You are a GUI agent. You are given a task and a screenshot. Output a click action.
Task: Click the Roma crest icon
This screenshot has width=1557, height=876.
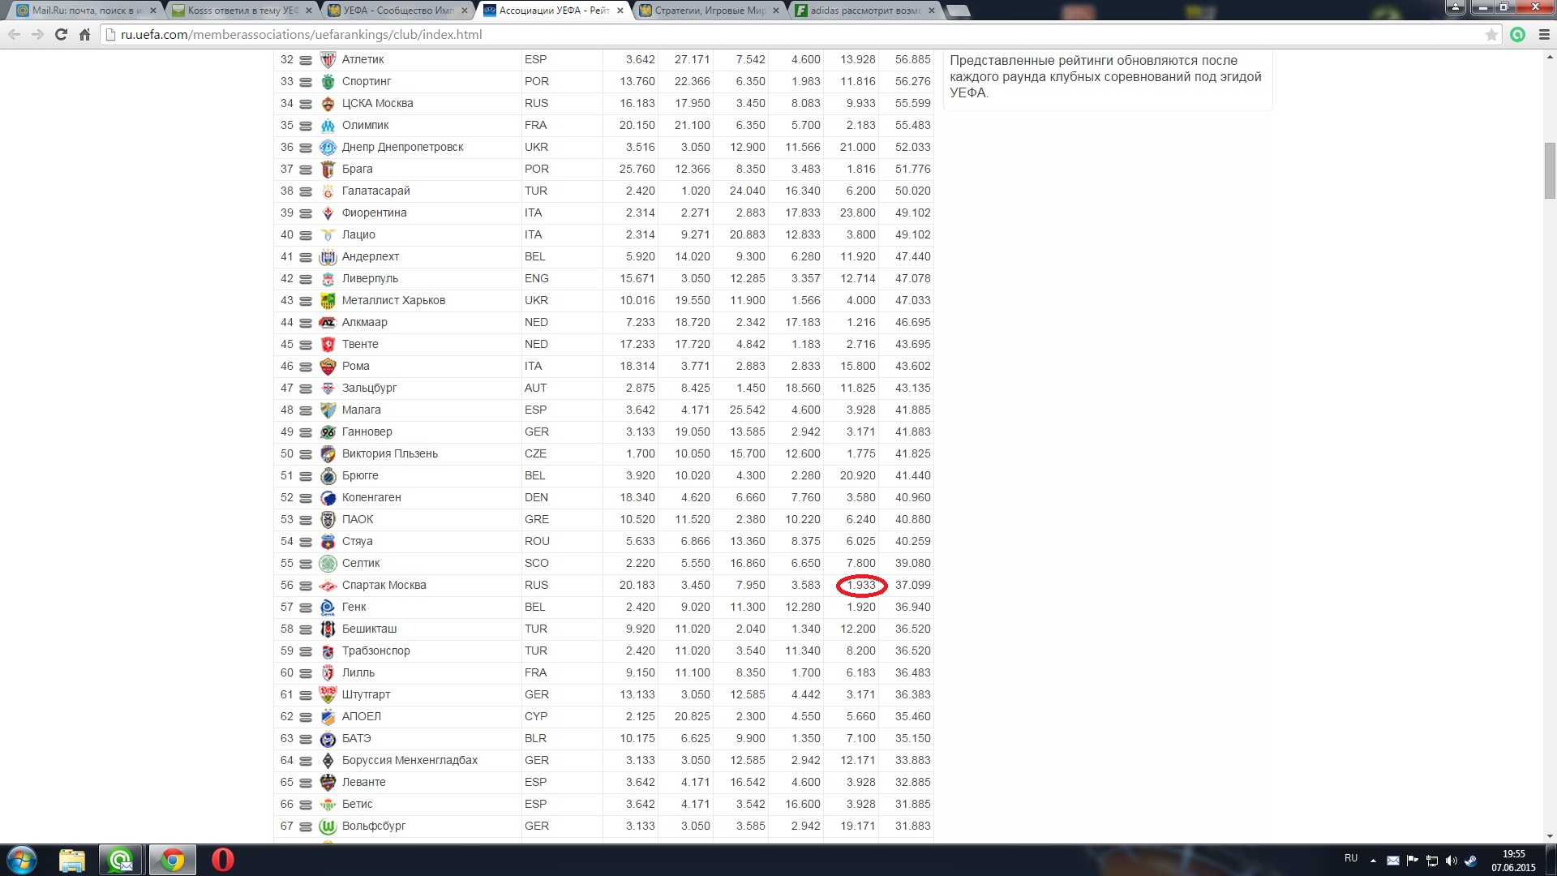pos(328,367)
